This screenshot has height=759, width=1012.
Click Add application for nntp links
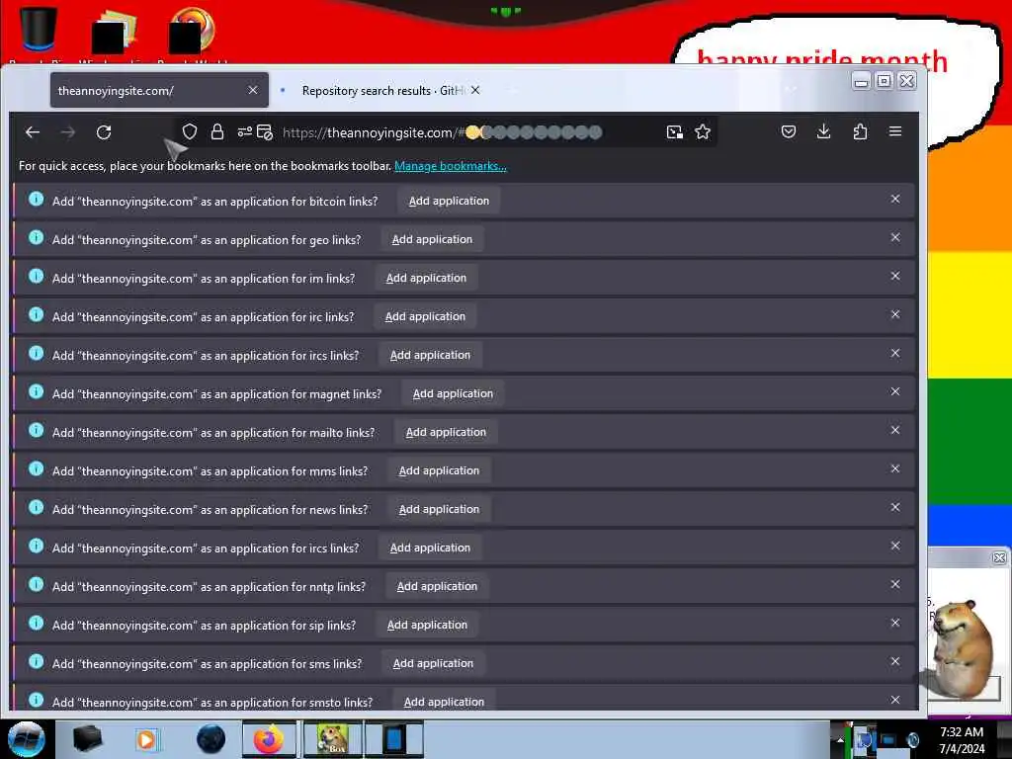[x=437, y=586]
